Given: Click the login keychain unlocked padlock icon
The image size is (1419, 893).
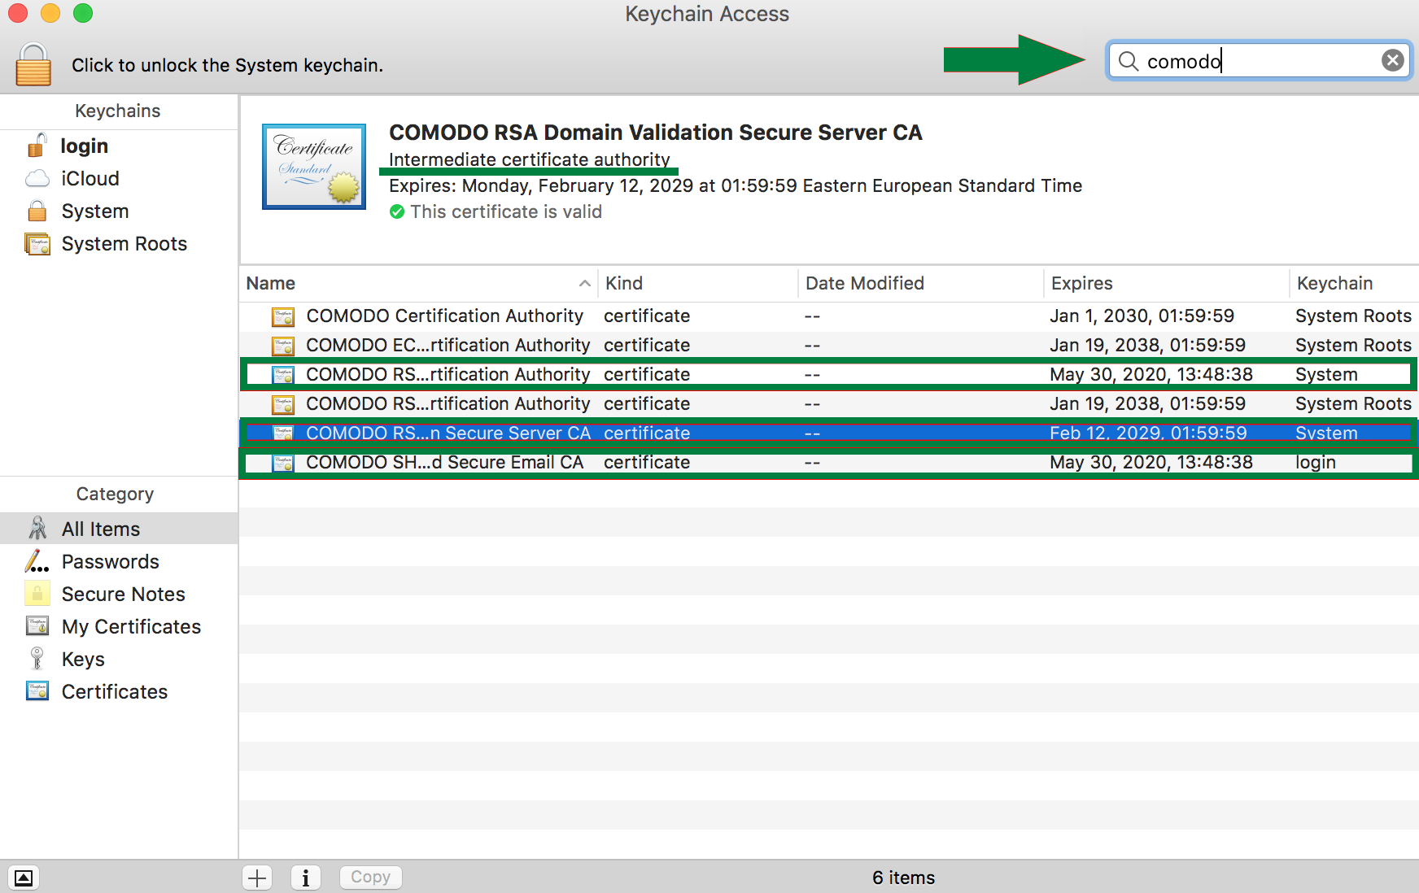Looking at the screenshot, I should (37, 145).
